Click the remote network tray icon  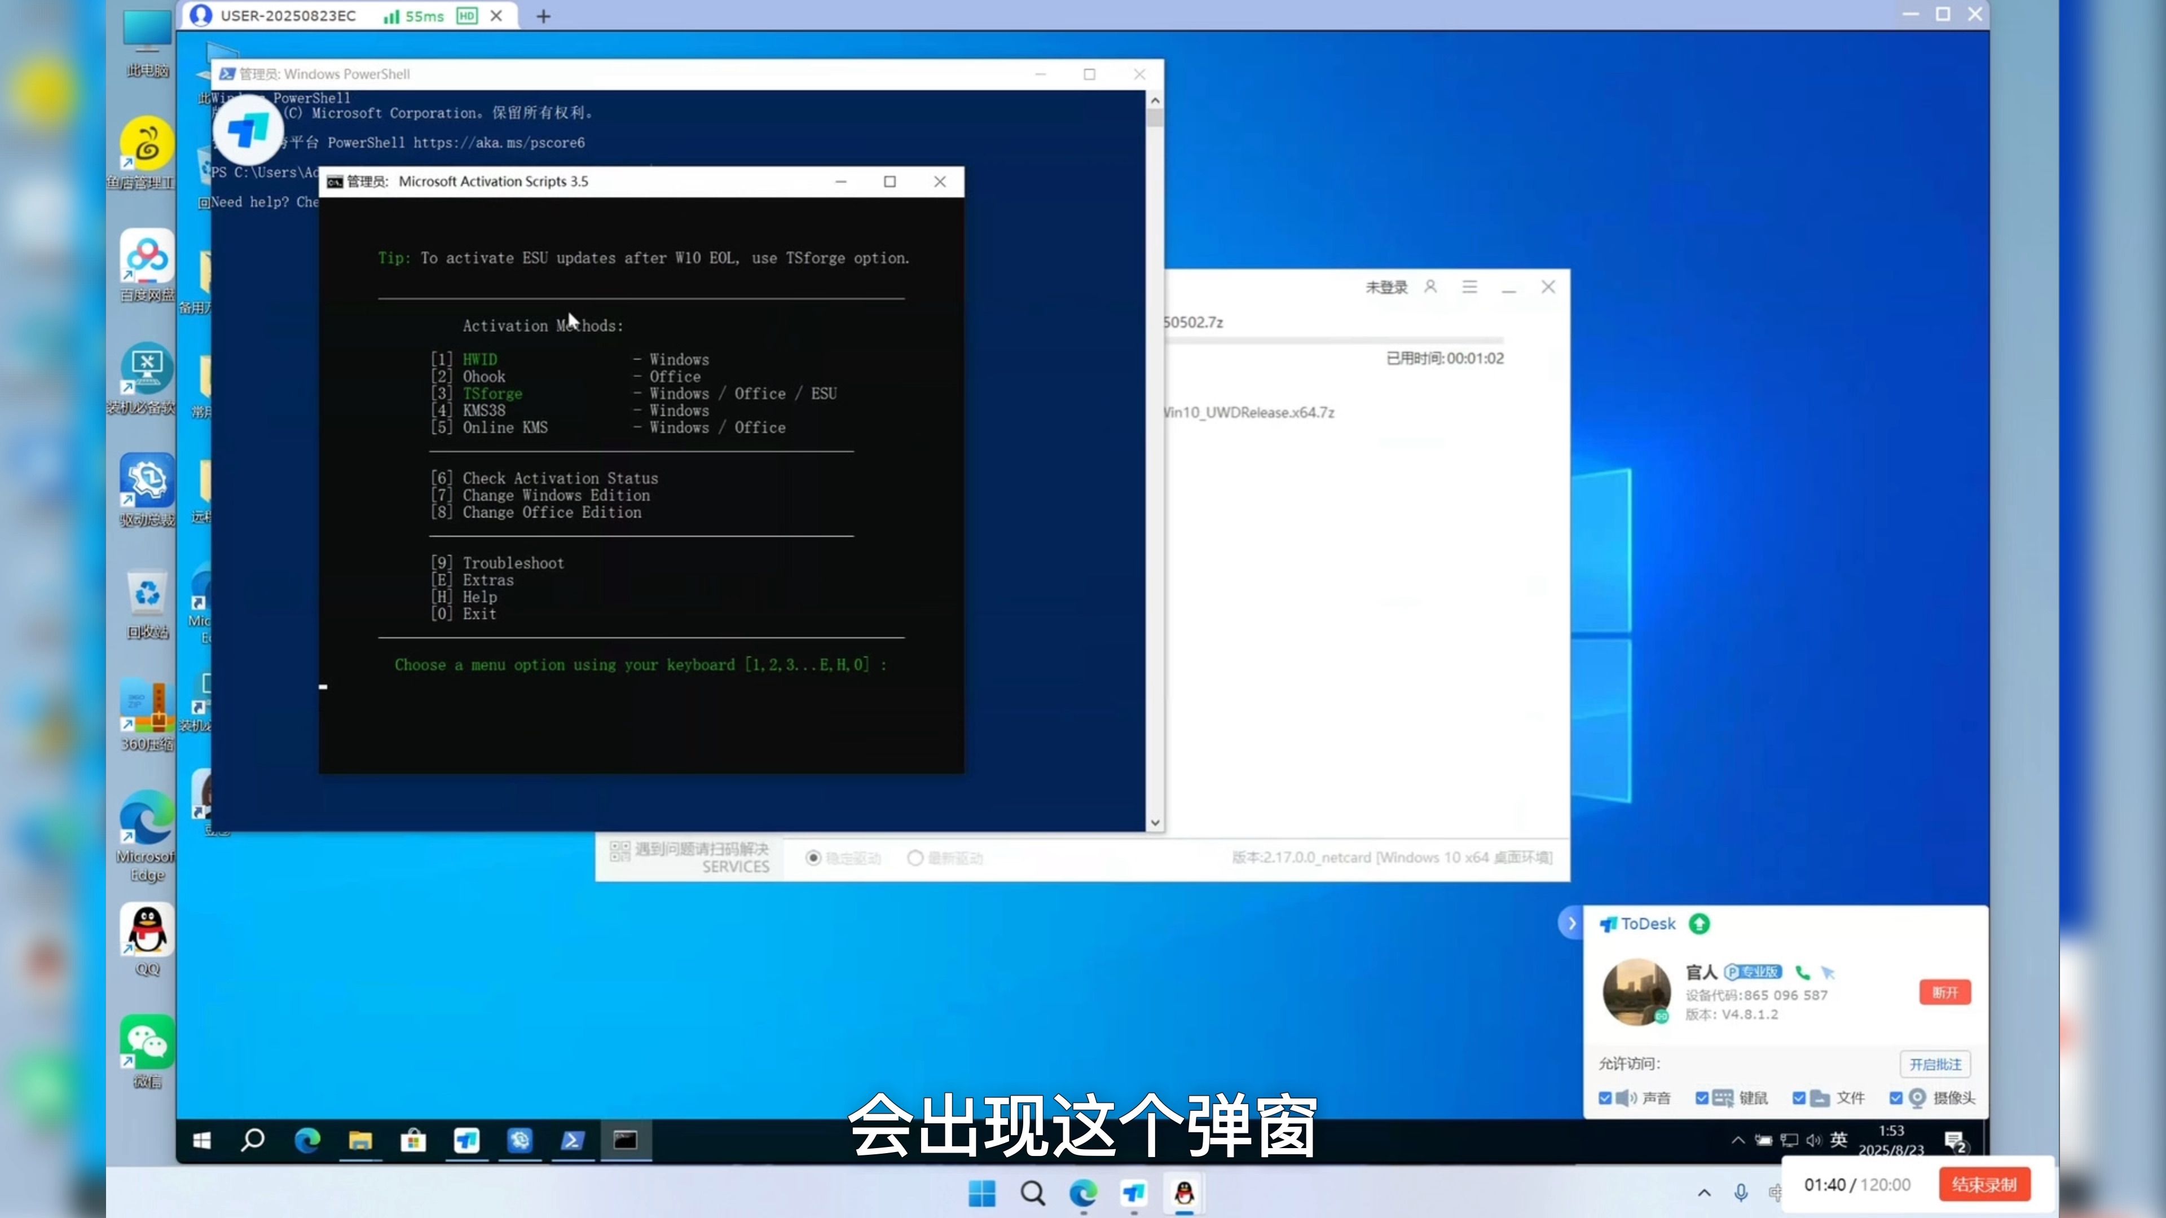pyautogui.click(x=1789, y=1140)
